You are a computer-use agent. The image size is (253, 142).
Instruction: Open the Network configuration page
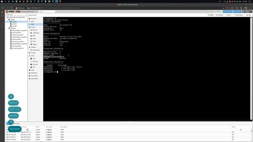click(35, 30)
